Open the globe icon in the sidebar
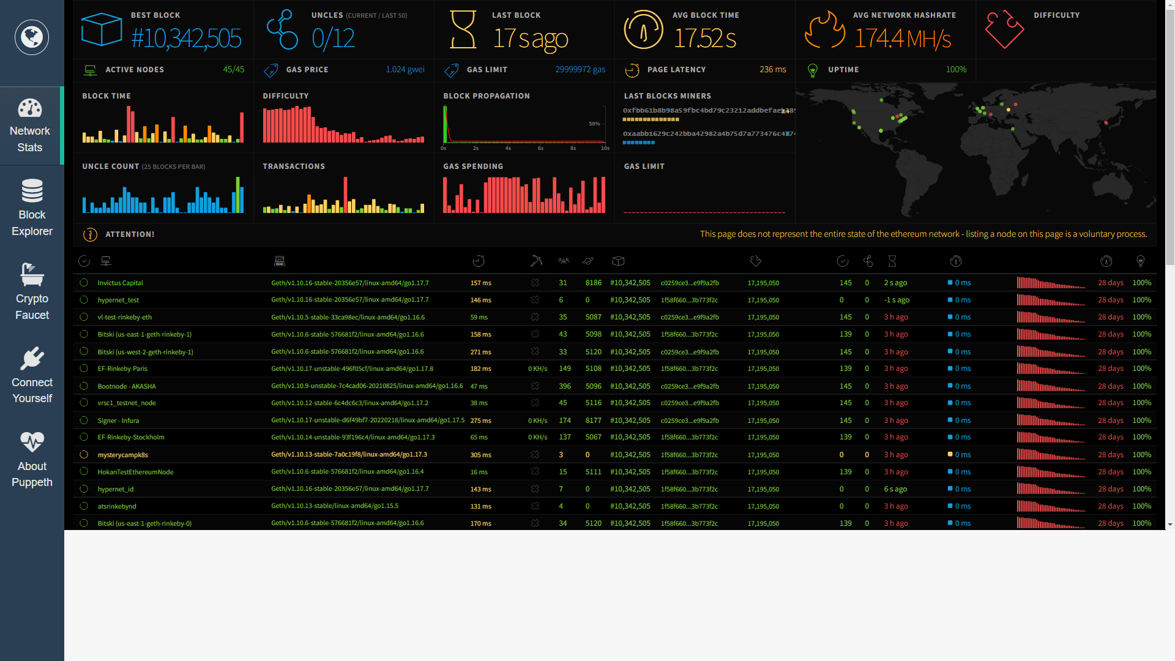 click(32, 37)
